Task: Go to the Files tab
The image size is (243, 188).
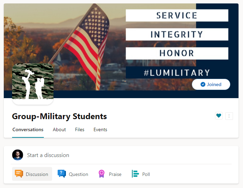Action: (80, 130)
